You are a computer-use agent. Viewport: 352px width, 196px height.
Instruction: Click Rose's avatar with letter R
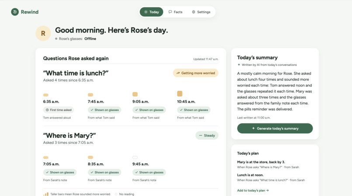(x=43, y=33)
